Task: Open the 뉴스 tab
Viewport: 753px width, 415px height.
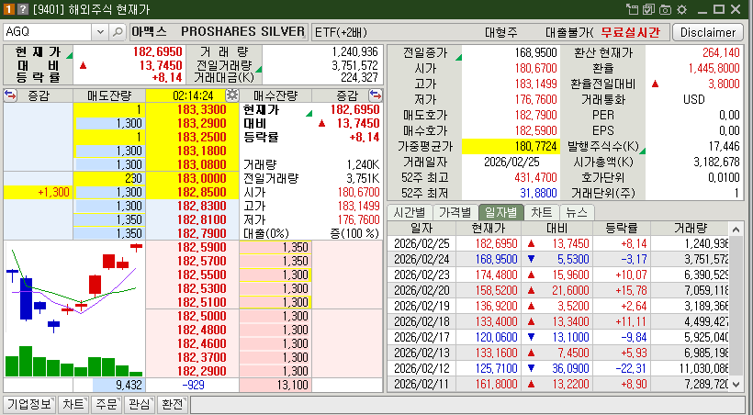Action: tap(577, 212)
